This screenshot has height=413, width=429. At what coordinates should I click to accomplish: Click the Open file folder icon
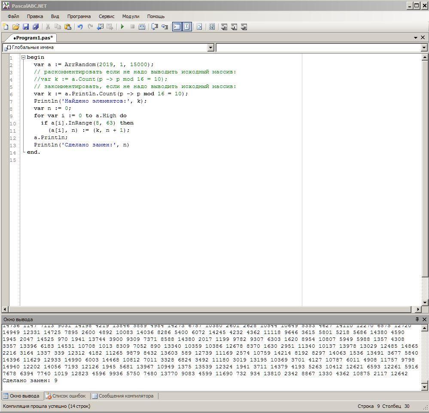click(x=16, y=27)
